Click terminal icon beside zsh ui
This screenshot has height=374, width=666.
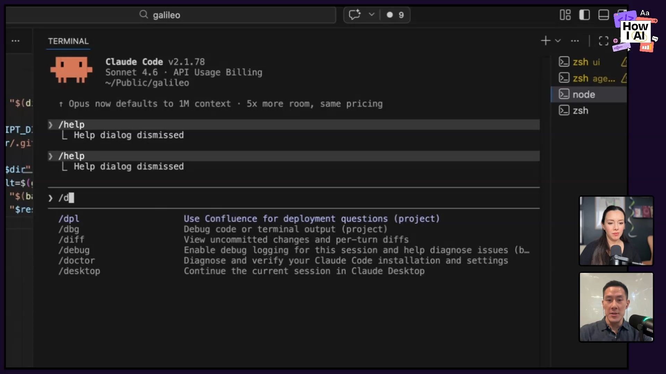pos(564,62)
